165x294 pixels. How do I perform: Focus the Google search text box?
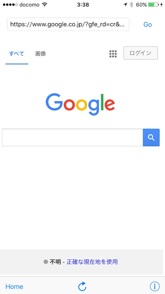tap(72, 137)
